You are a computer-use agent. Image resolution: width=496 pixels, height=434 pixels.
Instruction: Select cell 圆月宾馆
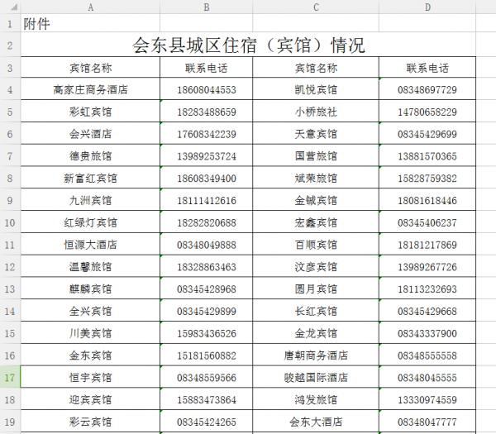click(316, 289)
